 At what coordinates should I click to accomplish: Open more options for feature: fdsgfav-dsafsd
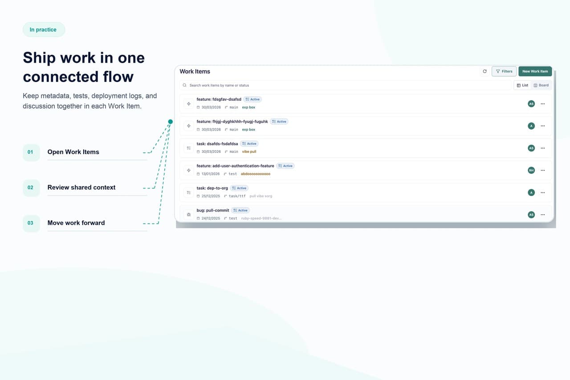tap(542, 104)
